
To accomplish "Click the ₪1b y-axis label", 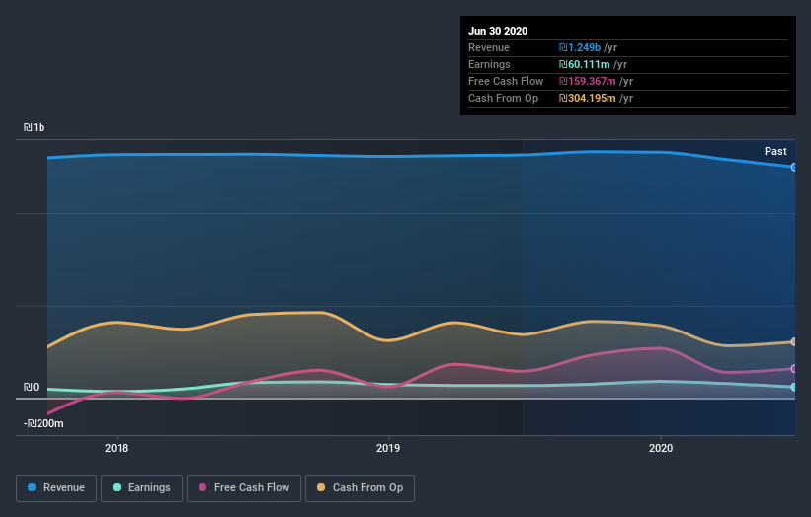I will tap(35, 127).
